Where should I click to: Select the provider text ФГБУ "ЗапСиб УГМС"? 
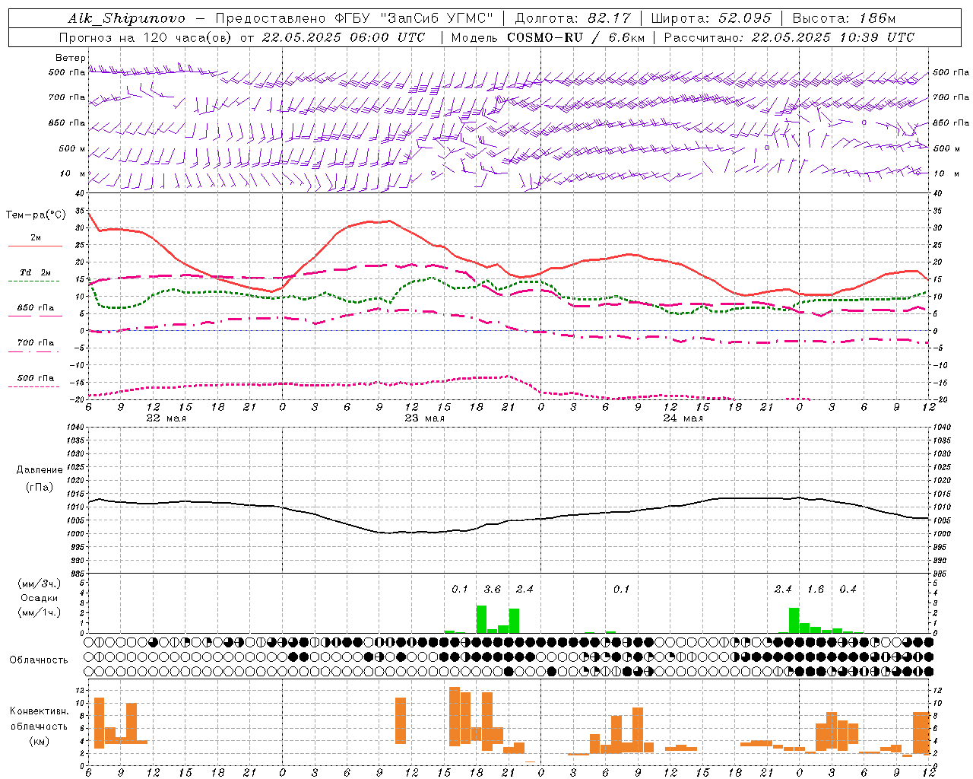414,18
